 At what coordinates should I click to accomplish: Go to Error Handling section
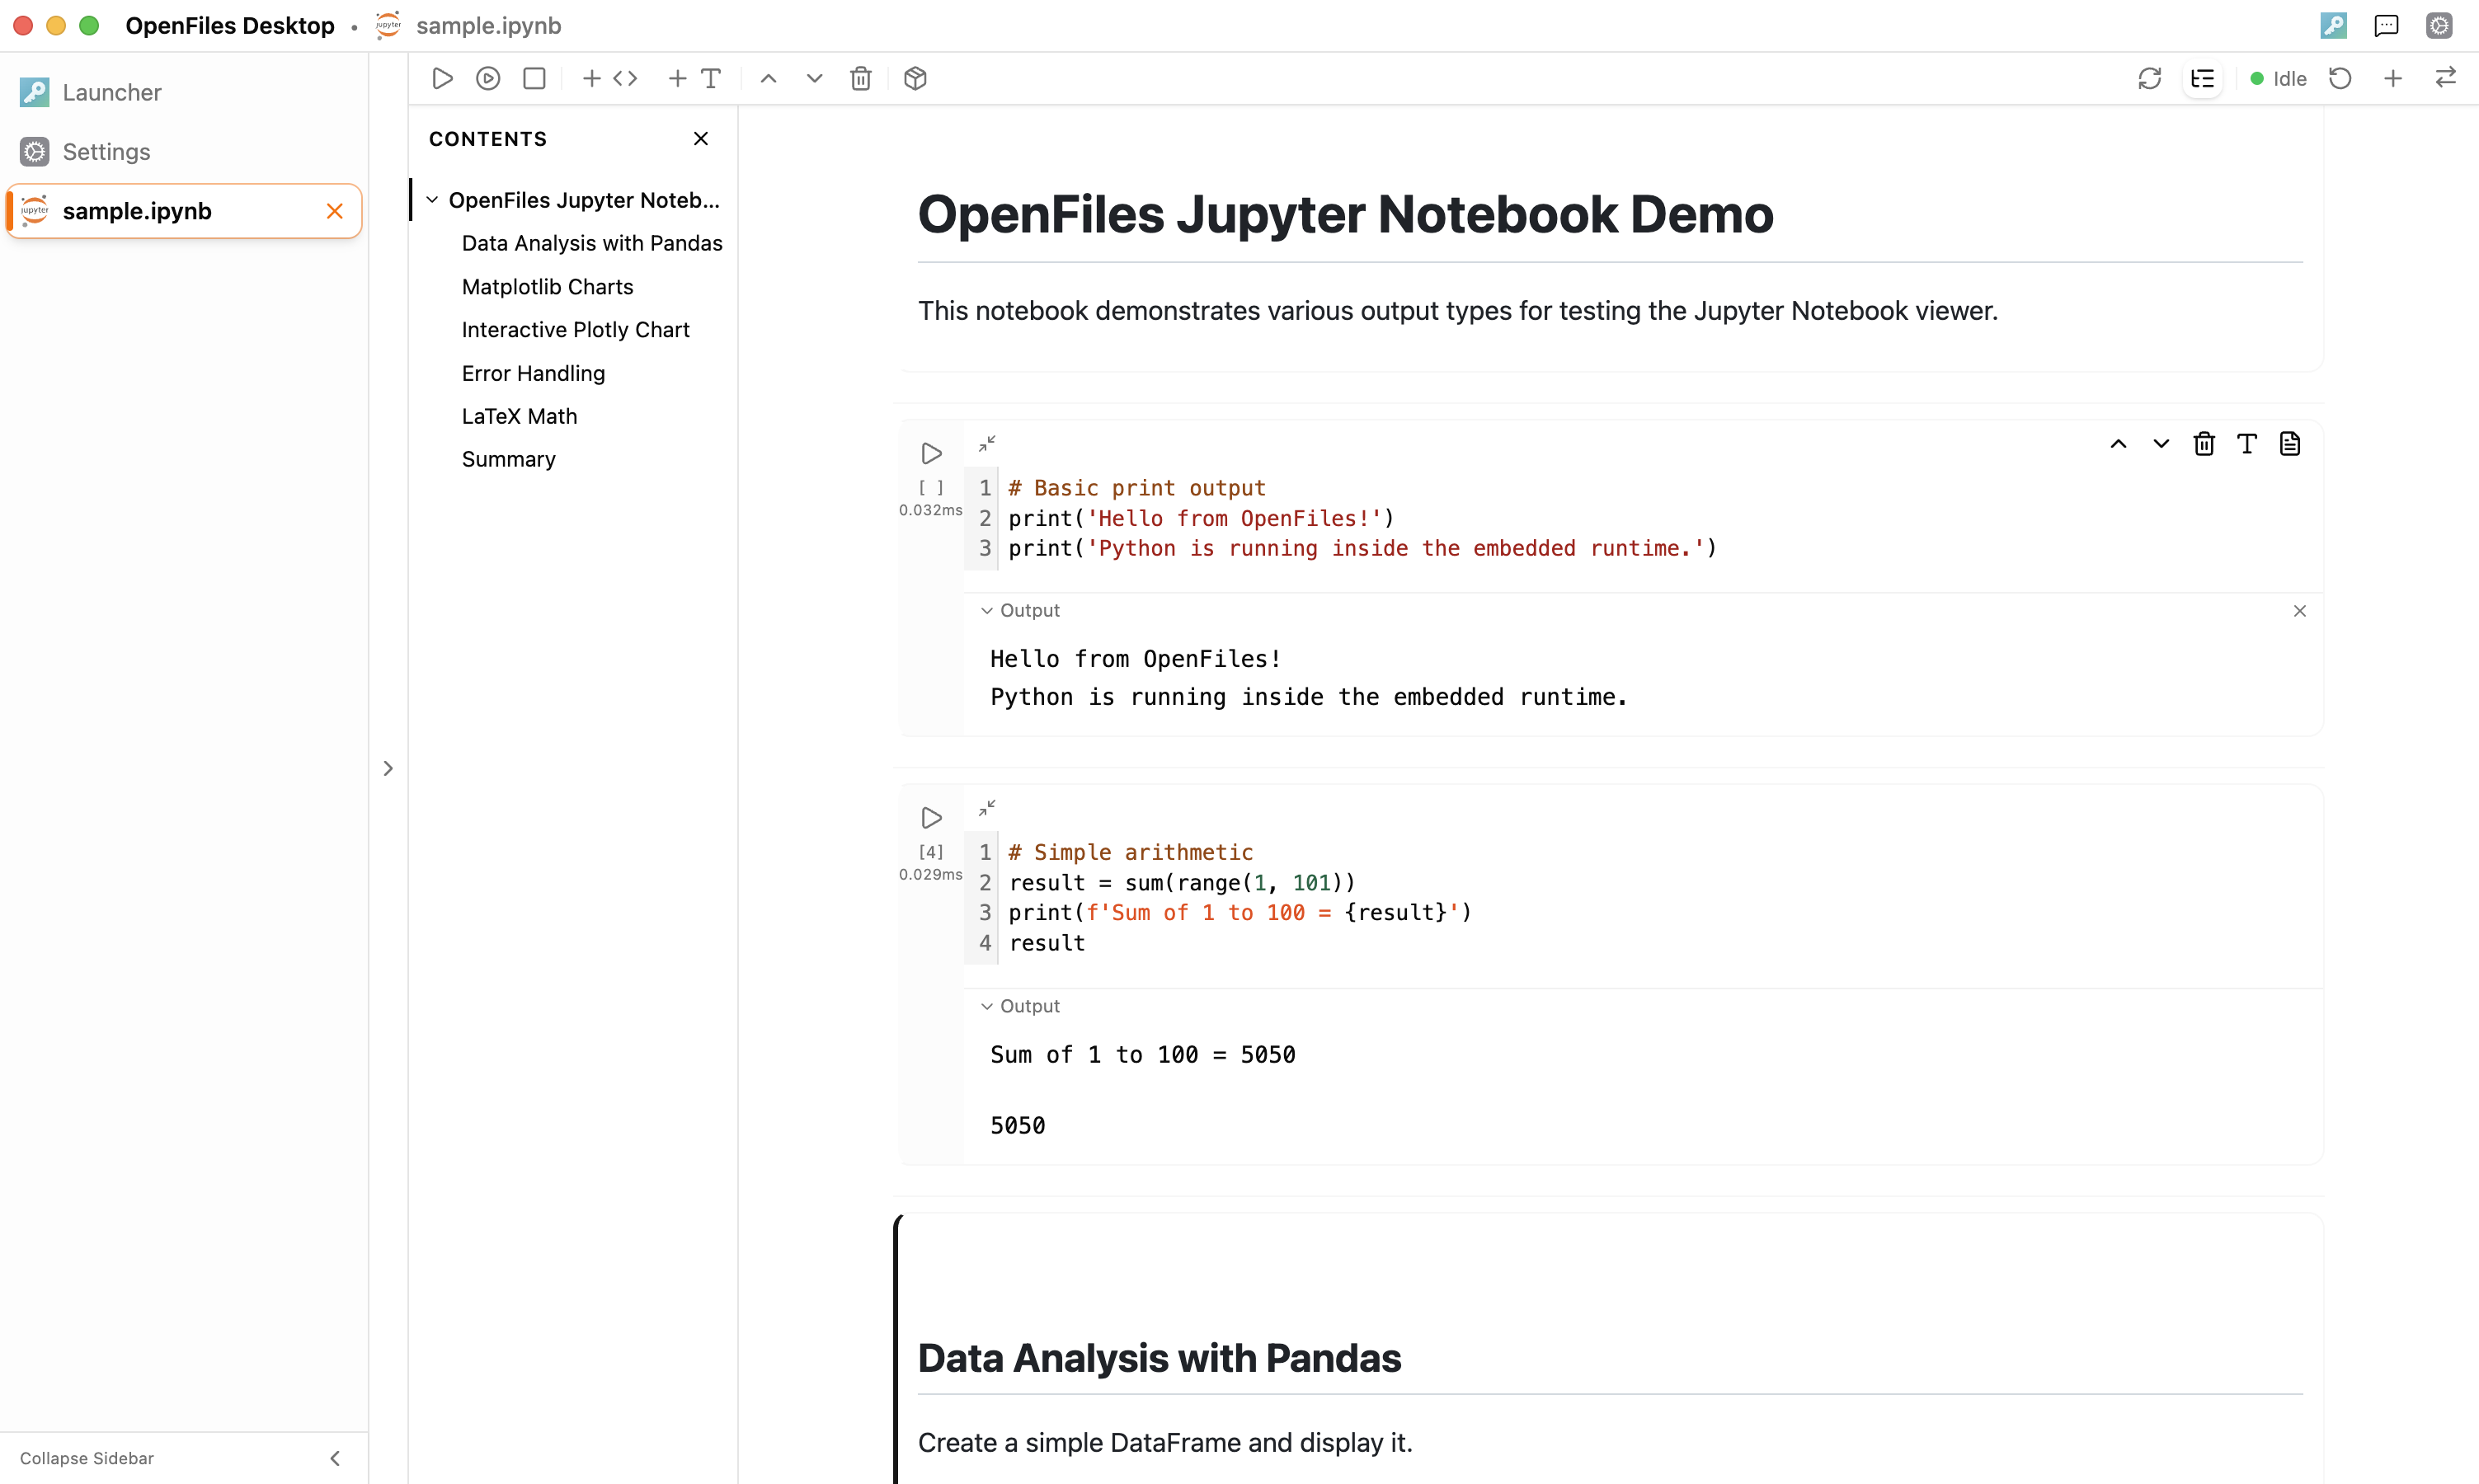pos(533,373)
